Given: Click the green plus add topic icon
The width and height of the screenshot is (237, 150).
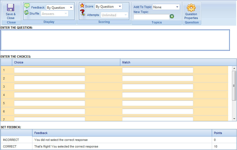Looking at the screenshot, I should [x=172, y=16].
